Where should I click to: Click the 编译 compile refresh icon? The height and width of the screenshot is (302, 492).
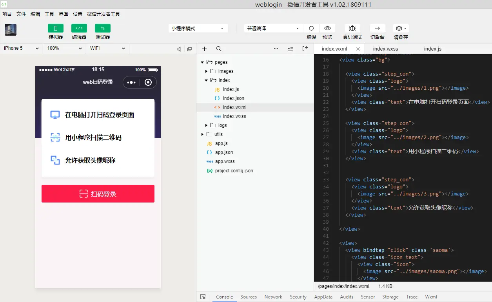[x=312, y=28]
